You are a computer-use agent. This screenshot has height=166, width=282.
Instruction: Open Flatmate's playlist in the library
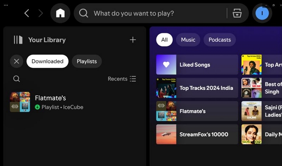coord(75,102)
